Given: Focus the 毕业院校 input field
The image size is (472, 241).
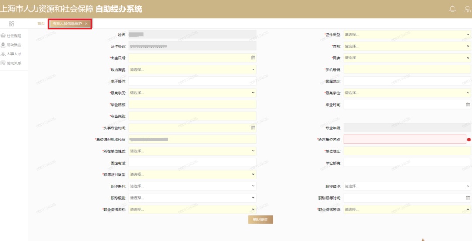Looking at the screenshot, I should (192, 104).
